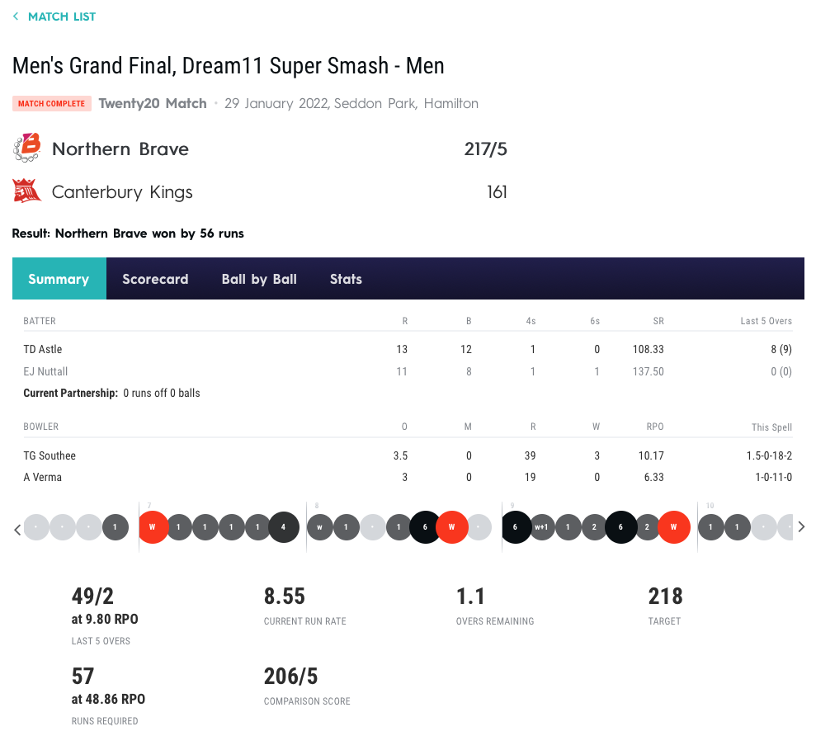This screenshot has width=816, height=750.
Task: Click the Northern Brave team name
Action: tap(120, 149)
